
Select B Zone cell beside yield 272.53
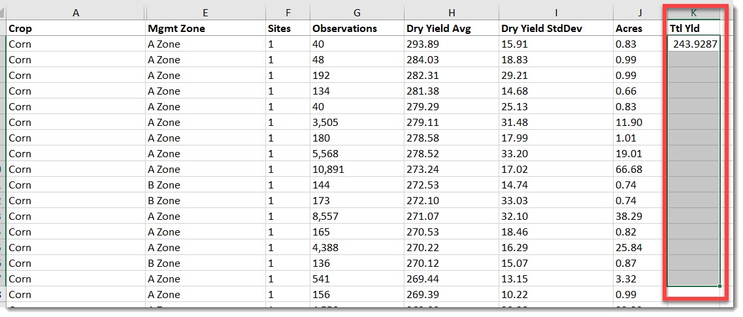(x=205, y=185)
